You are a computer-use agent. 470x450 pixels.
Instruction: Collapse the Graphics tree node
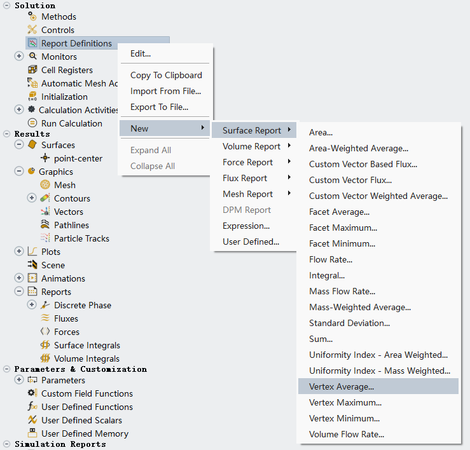19,172
